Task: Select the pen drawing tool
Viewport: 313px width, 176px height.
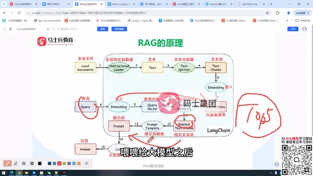Action: point(7,163)
